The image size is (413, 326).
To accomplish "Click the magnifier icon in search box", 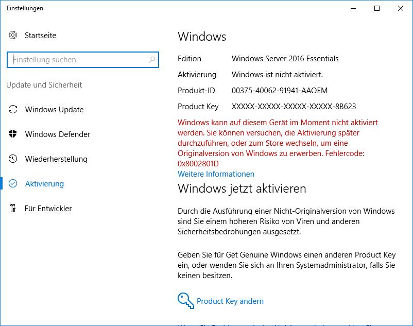I will [x=152, y=60].
